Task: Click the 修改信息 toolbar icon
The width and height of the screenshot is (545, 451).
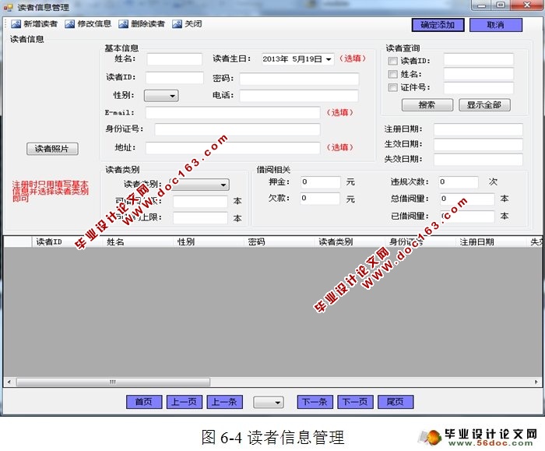Action: pos(70,24)
